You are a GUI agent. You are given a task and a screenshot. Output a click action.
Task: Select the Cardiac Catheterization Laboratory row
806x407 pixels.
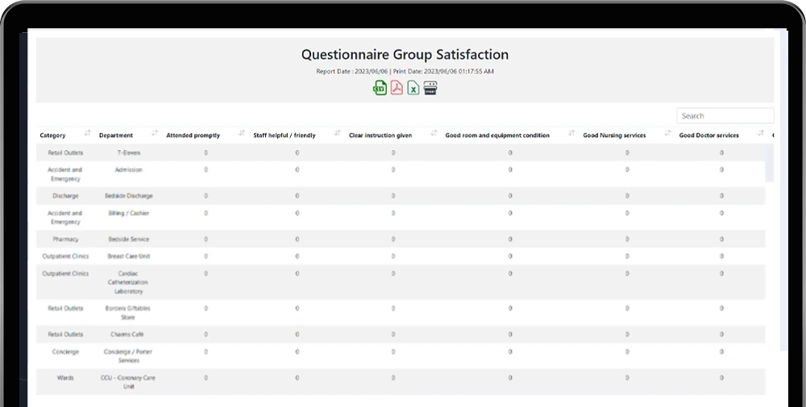pyautogui.click(x=129, y=282)
